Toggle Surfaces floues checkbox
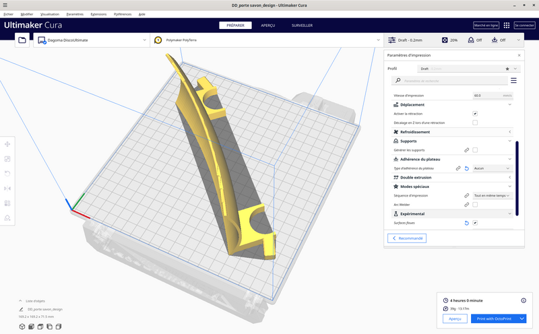539x334 pixels. click(x=475, y=223)
